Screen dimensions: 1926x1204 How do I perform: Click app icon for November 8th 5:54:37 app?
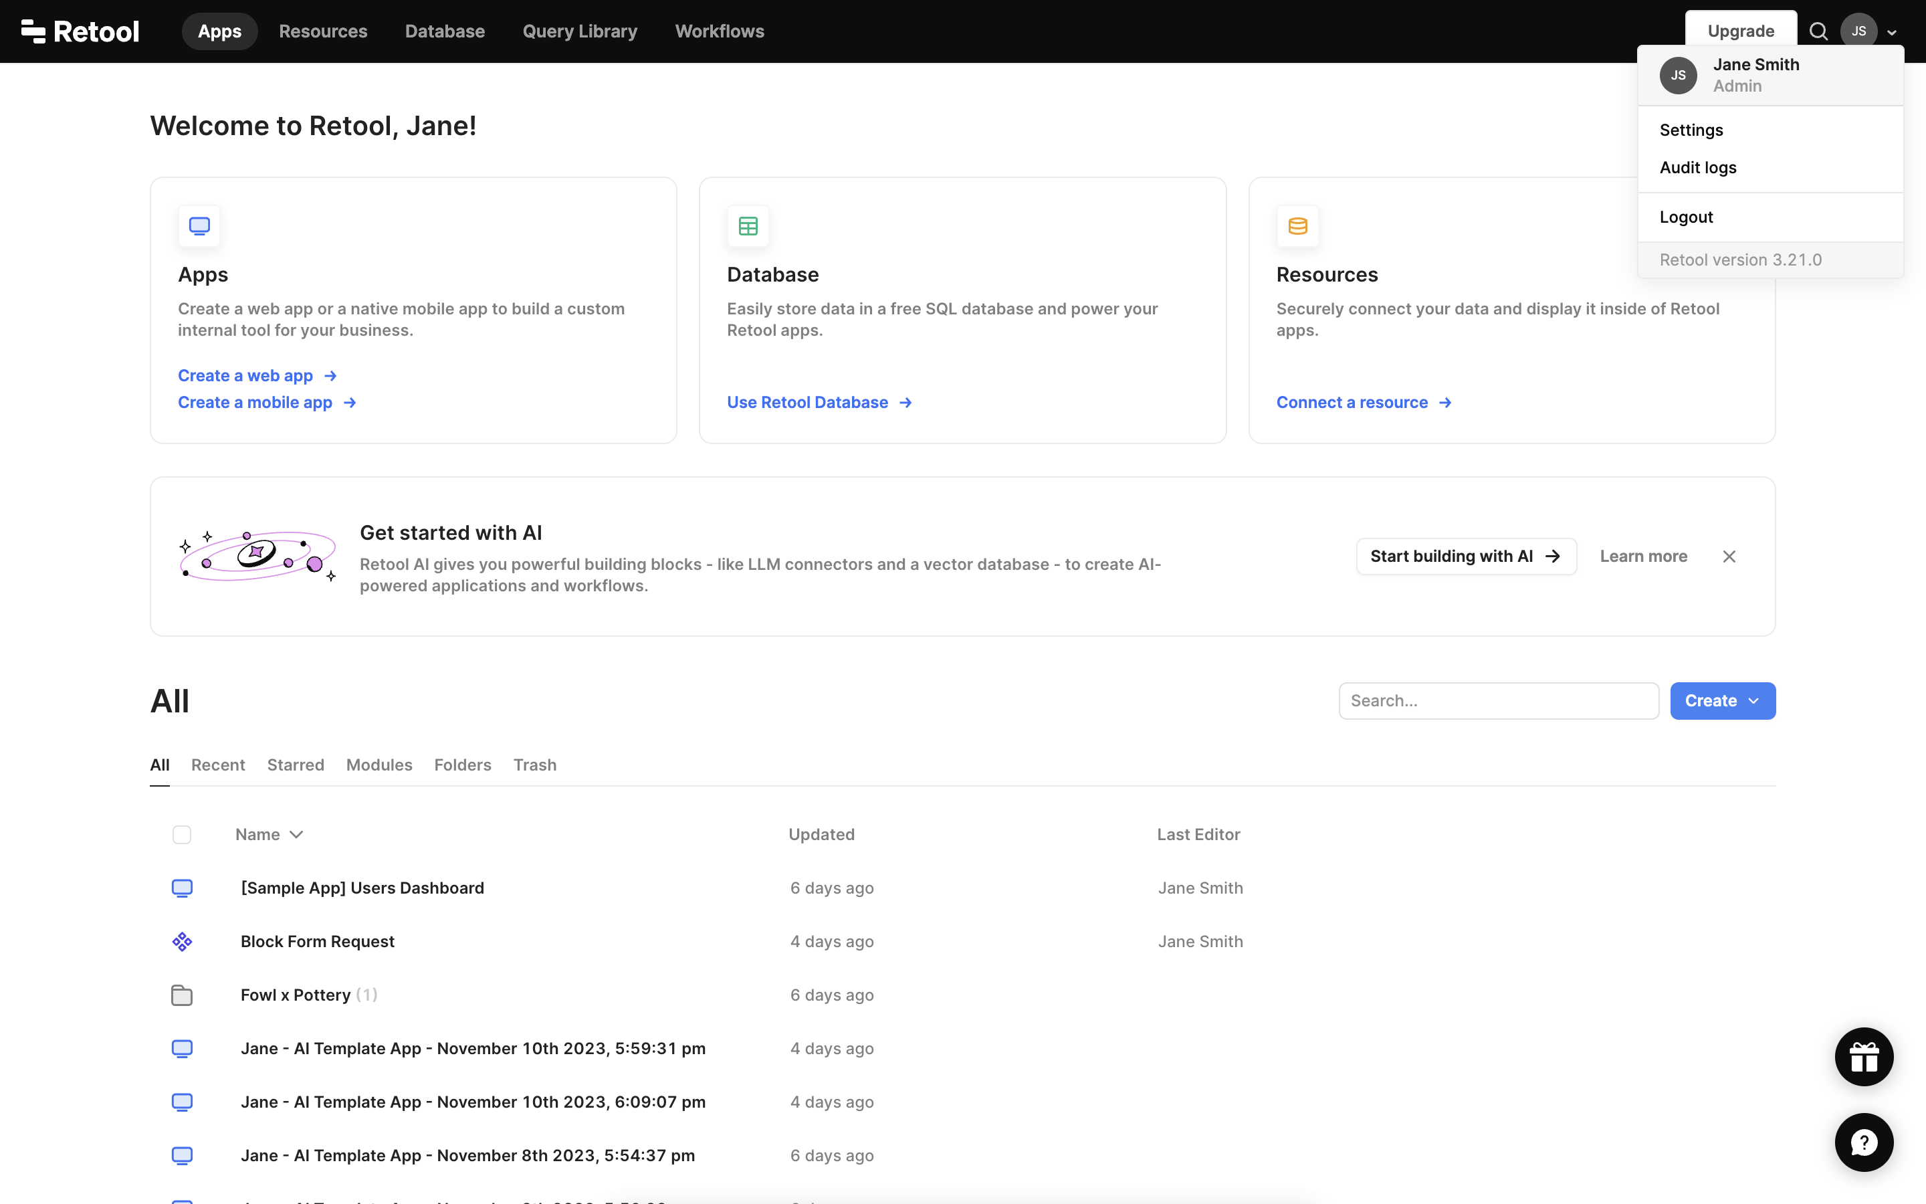pyautogui.click(x=183, y=1155)
